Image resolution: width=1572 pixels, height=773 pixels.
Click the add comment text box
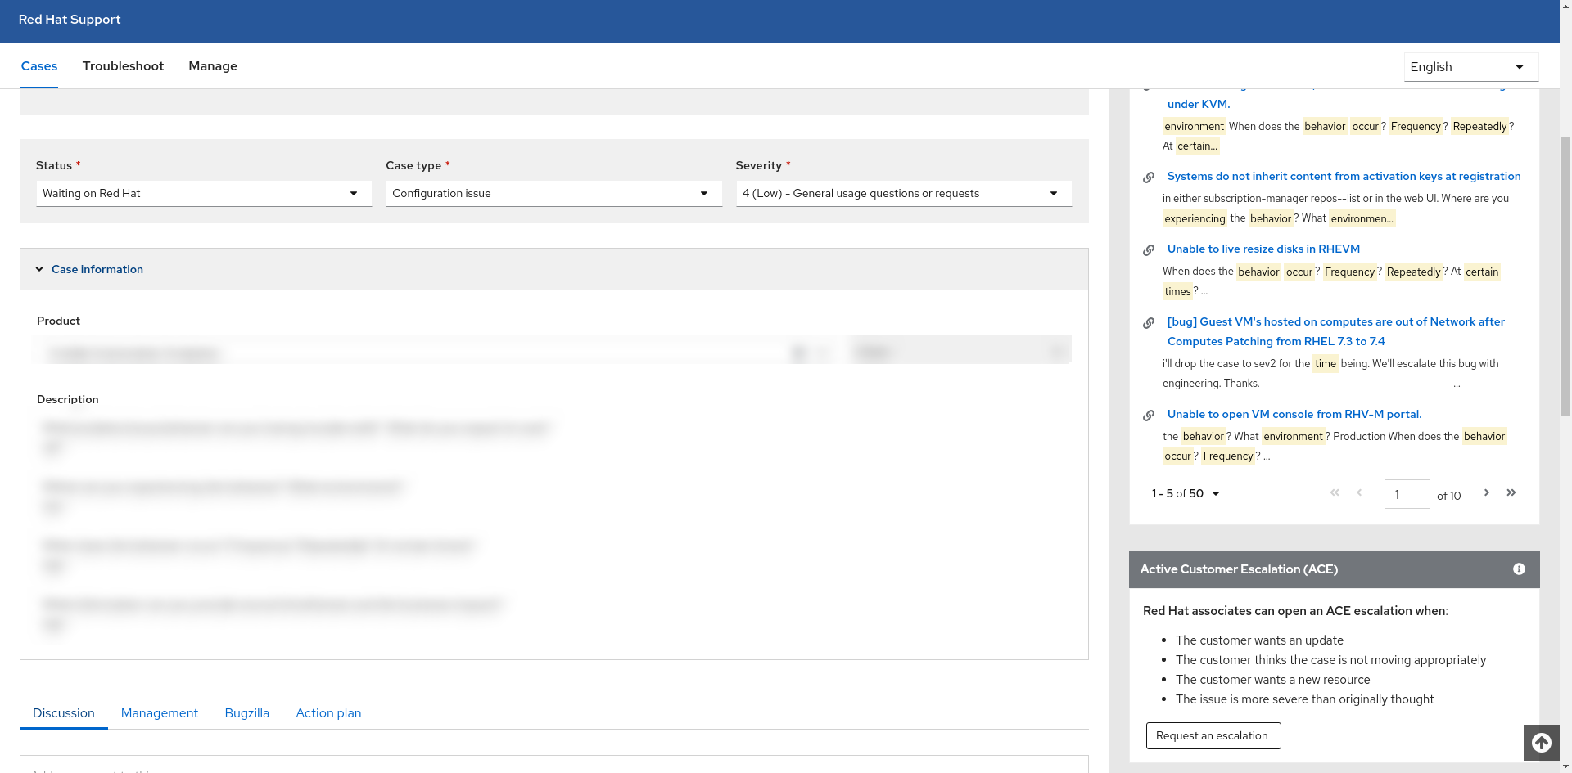pos(554,765)
